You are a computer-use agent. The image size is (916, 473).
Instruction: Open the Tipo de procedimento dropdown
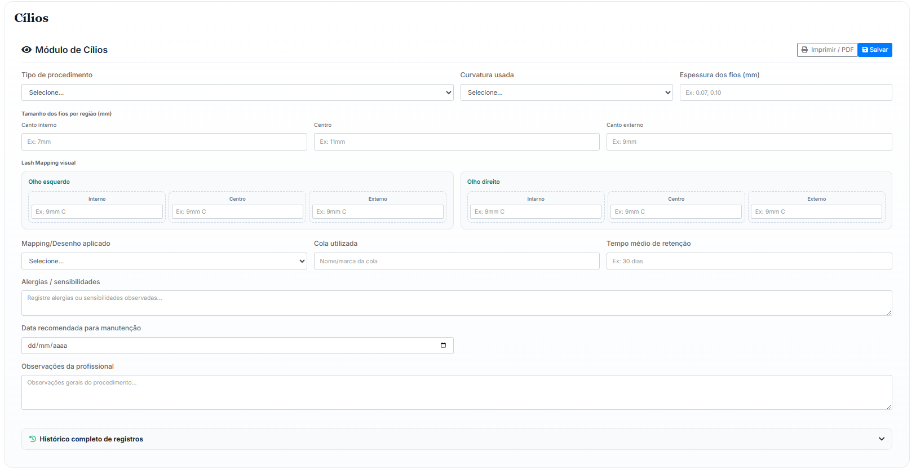(237, 92)
